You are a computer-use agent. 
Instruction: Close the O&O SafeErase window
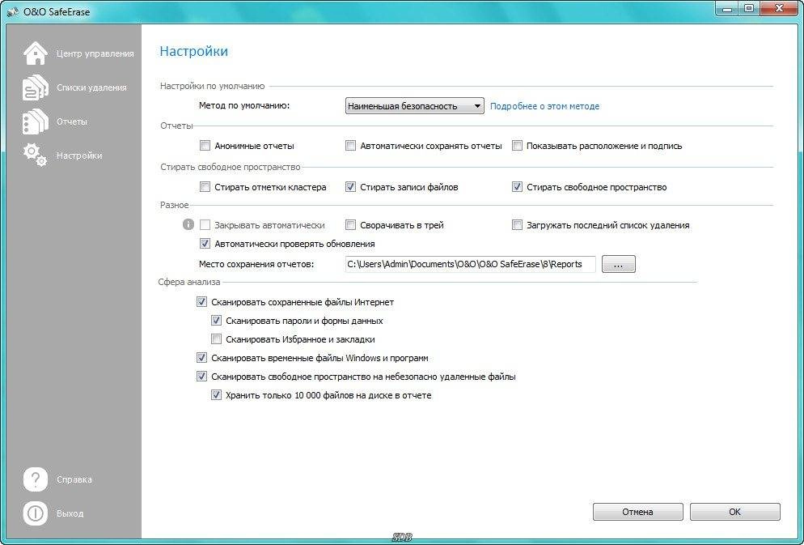pos(780,8)
